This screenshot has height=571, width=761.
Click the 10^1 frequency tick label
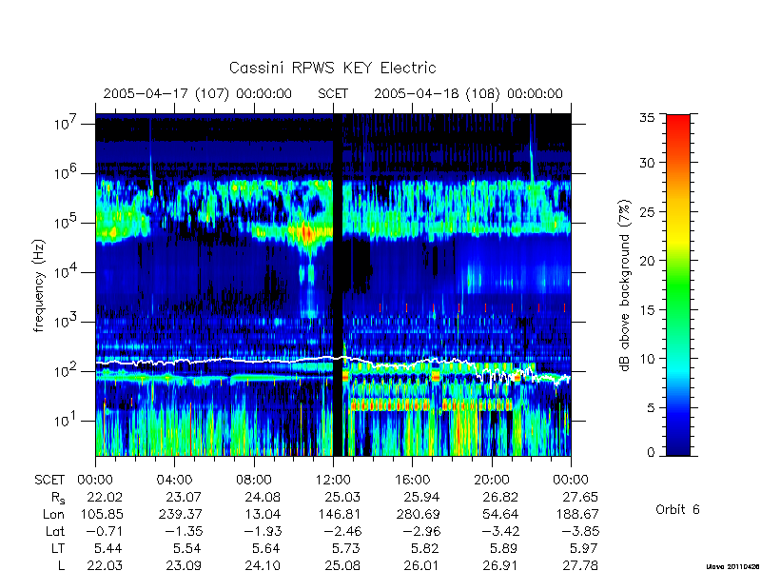tap(65, 421)
